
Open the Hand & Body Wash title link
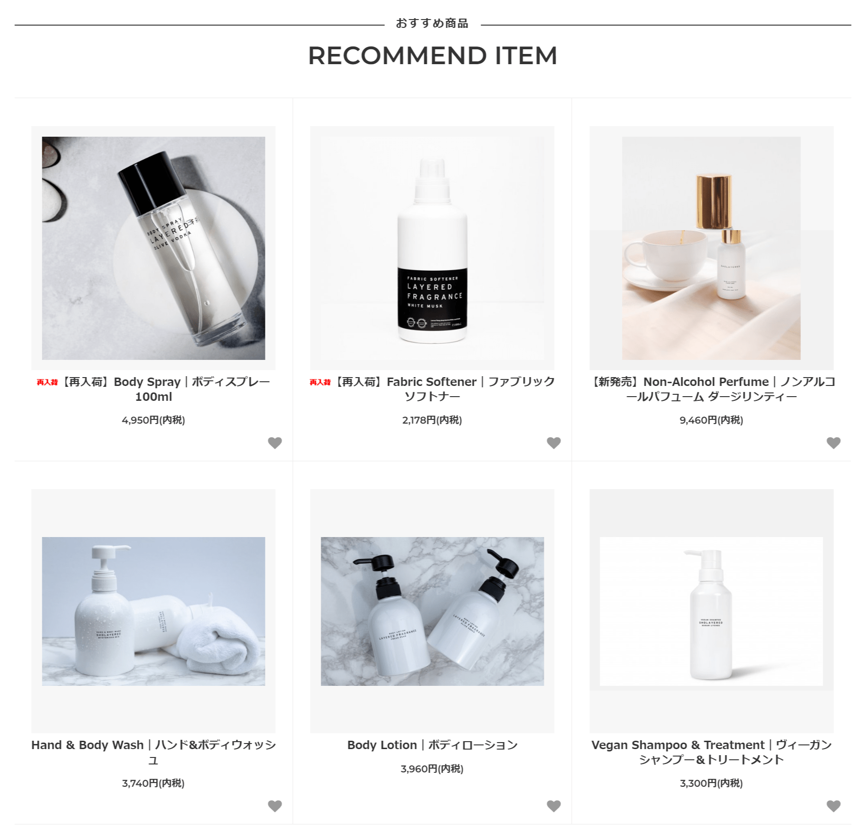tap(153, 752)
